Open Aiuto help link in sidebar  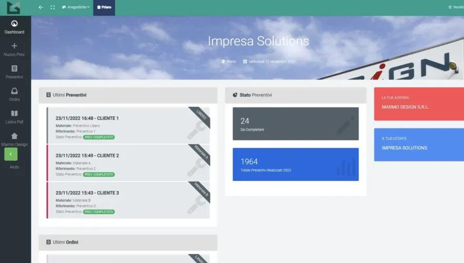point(14,167)
